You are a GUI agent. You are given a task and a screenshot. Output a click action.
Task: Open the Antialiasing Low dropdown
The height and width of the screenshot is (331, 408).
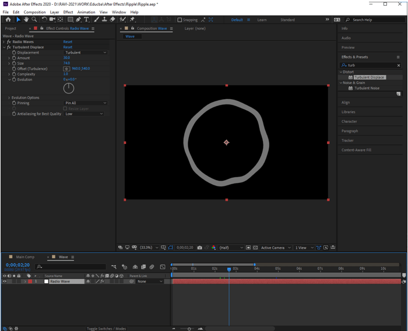[84, 114]
